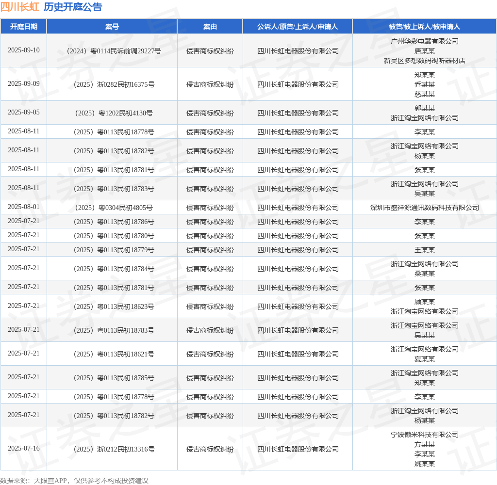This screenshot has height=485, width=497.
Task: Click defendant 乔某某
Action: pos(424,84)
